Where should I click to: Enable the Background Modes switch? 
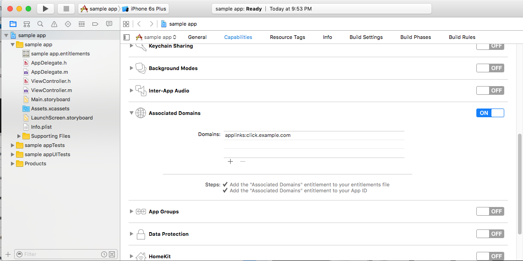(x=490, y=68)
